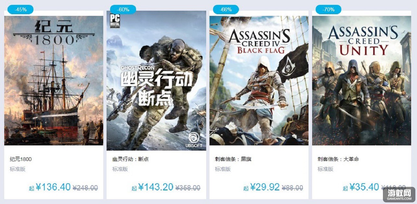Click the ¥136.40 sale price
Viewport: 417px width, 204px height.
pyautogui.click(x=53, y=187)
